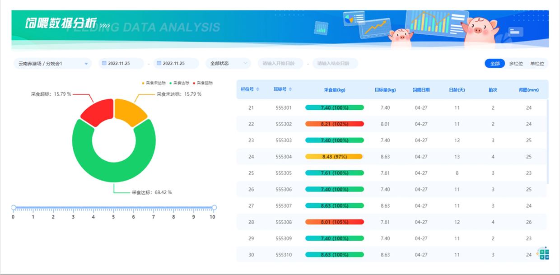Click the sort arrows on 栏位号 column
This screenshot has height=275, width=560.
pyautogui.click(x=258, y=90)
